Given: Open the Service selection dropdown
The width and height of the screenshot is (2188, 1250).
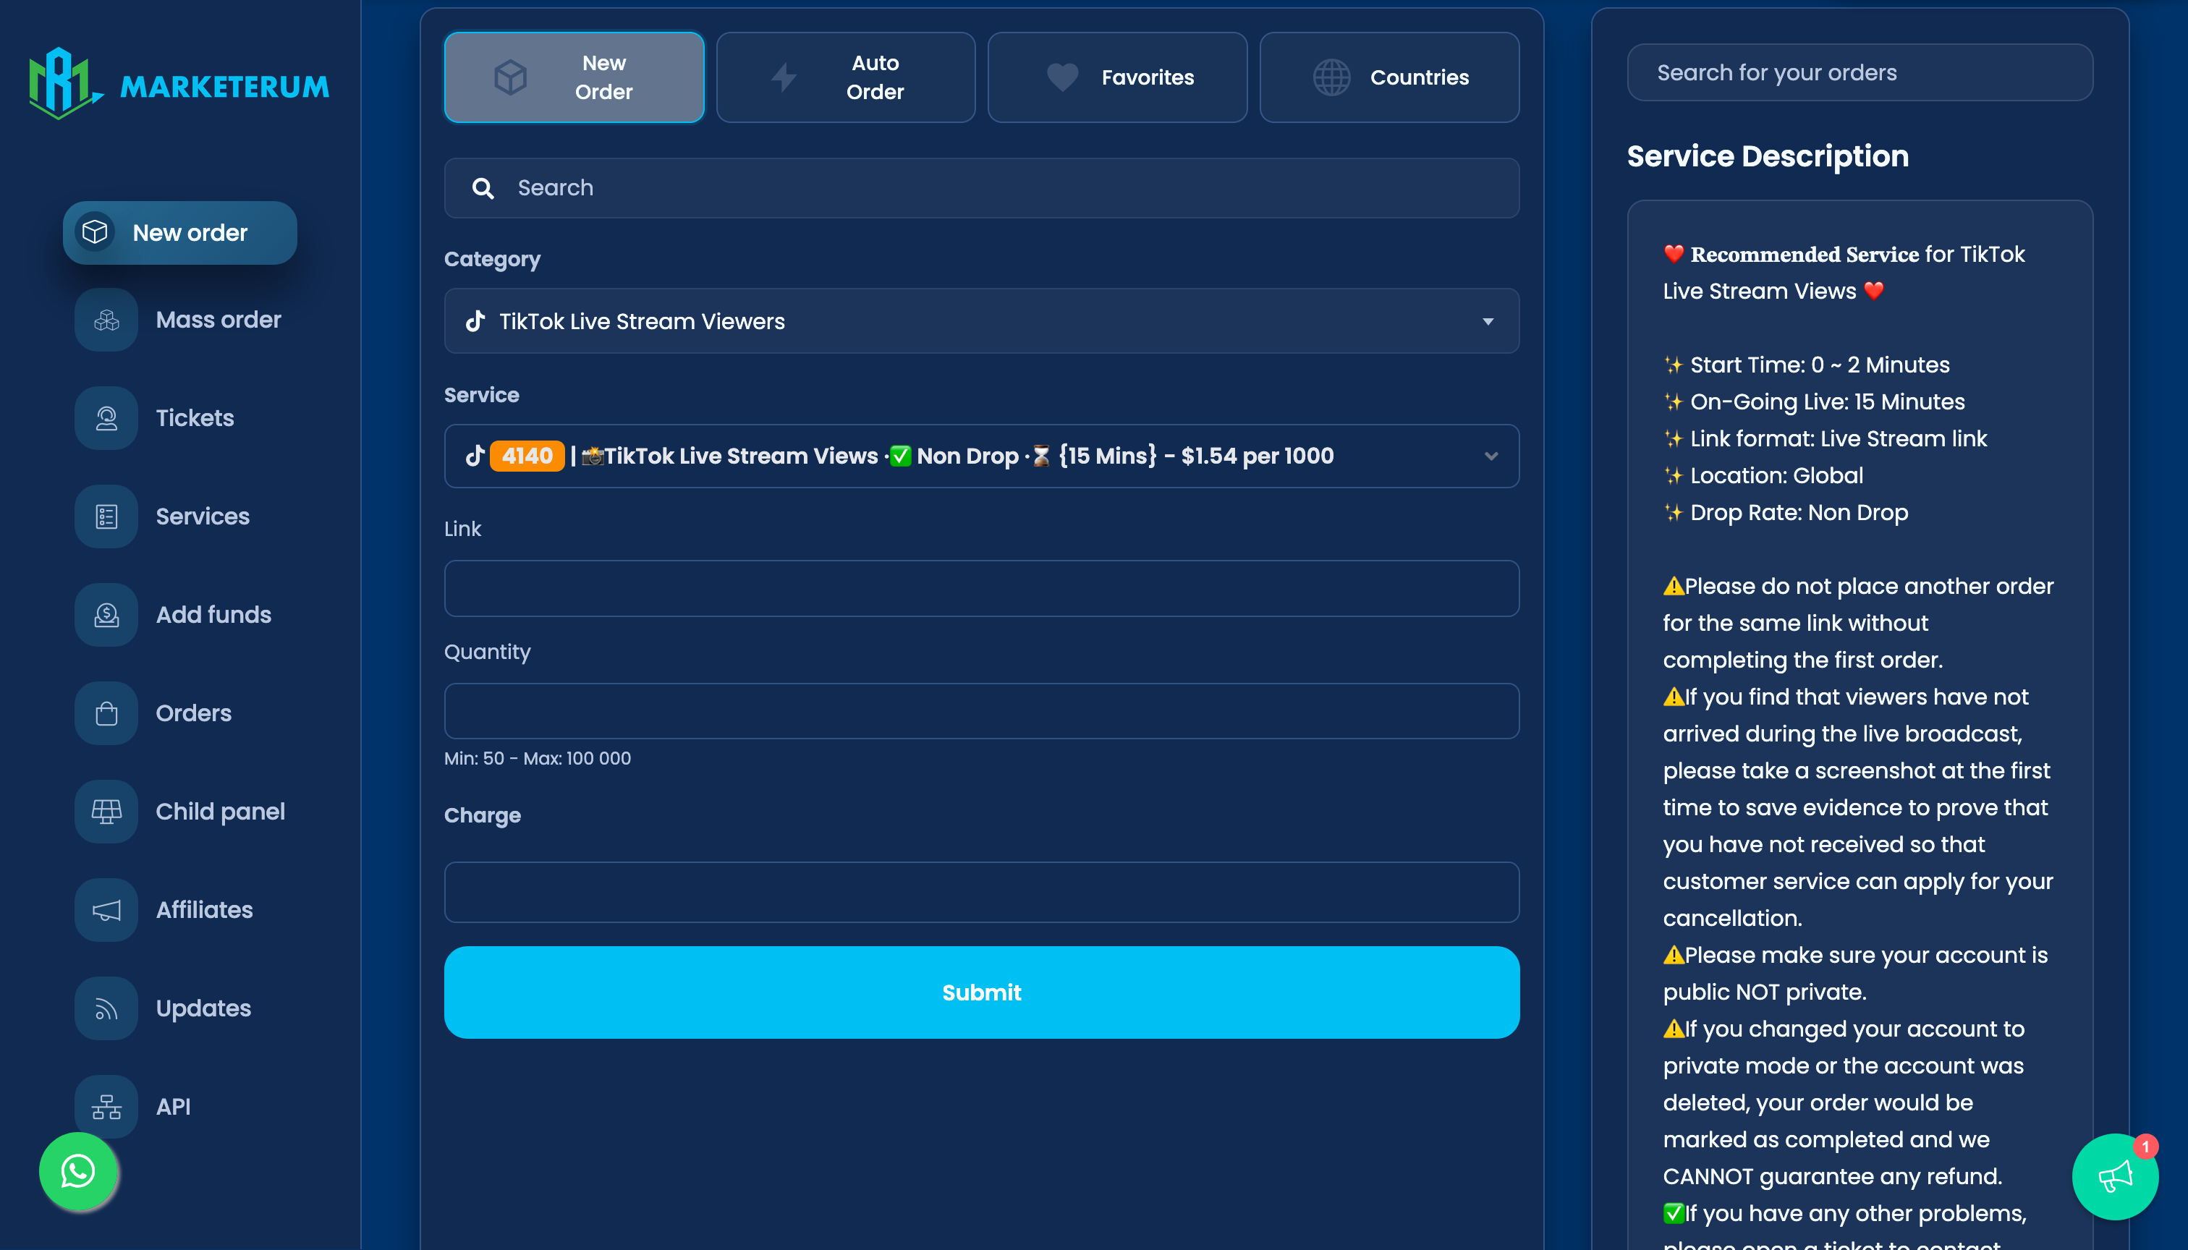Looking at the screenshot, I should [x=980, y=456].
